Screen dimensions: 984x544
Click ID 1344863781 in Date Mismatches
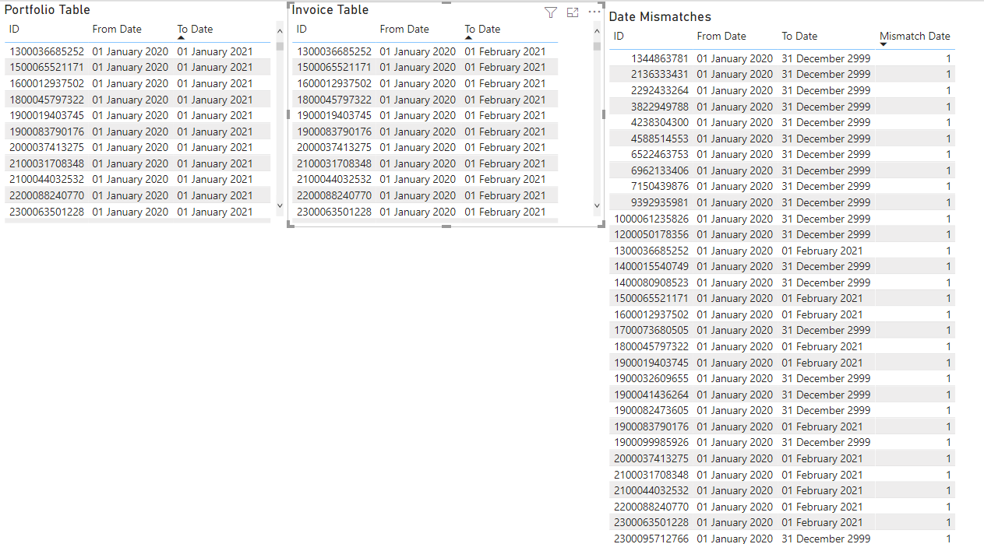[x=660, y=59]
